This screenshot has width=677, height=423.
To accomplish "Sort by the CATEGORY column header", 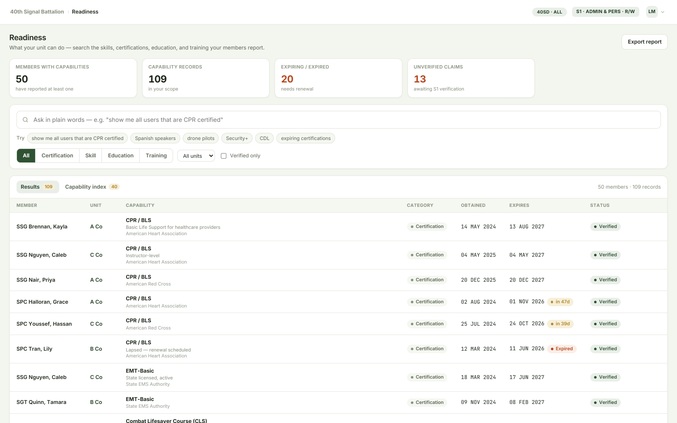I will tap(420, 206).
